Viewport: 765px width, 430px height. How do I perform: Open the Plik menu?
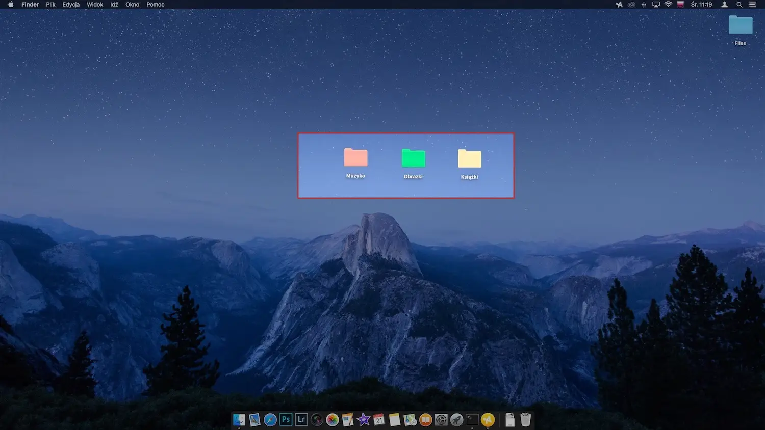pos(50,4)
